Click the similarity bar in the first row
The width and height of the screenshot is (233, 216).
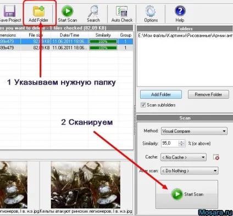(103, 42)
